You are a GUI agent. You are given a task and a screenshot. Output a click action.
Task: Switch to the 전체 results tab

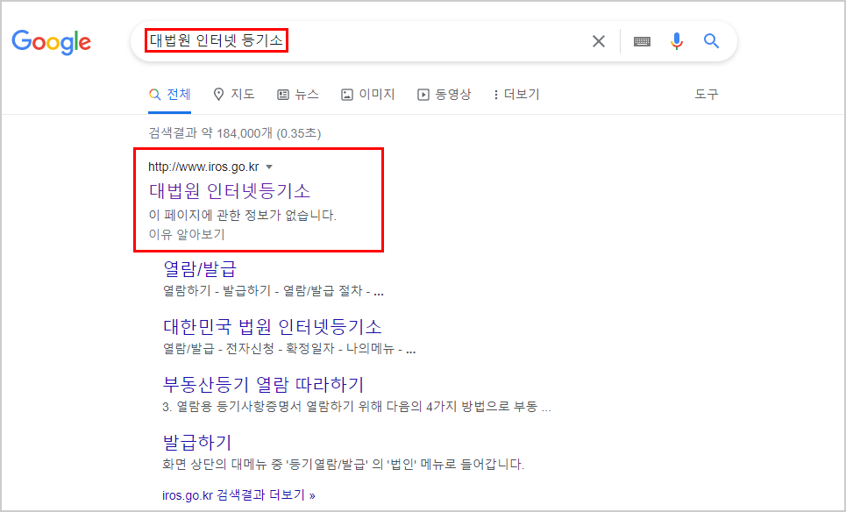point(169,94)
